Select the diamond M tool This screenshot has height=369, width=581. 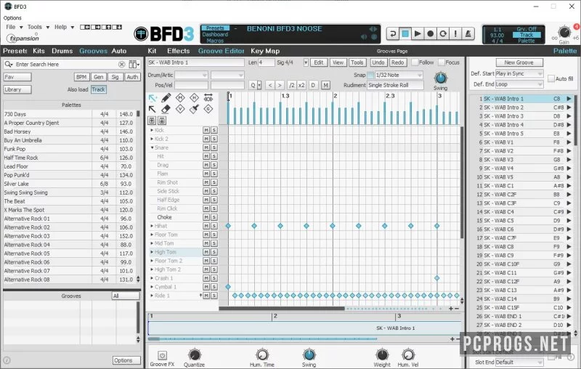[x=180, y=98]
